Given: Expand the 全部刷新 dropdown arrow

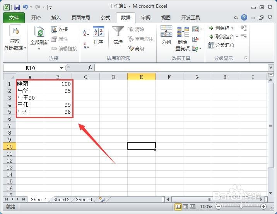Looking at the screenshot, I should pyautogui.click(x=39, y=49).
